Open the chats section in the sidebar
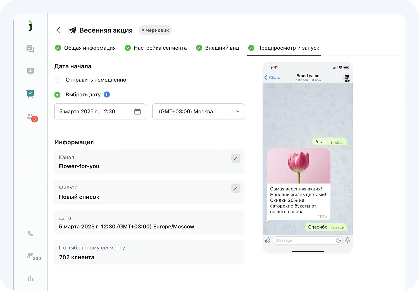The image size is (419, 291). coord(30,49)
